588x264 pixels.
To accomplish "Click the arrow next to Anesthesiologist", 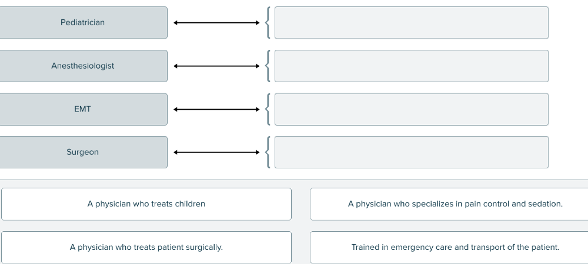I will pos(216,66).
